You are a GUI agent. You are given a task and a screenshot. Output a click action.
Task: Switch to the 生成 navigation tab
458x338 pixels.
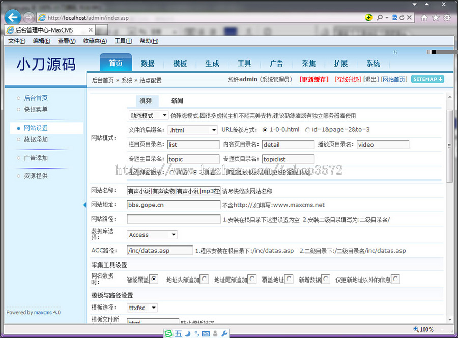tap(212, 64)
